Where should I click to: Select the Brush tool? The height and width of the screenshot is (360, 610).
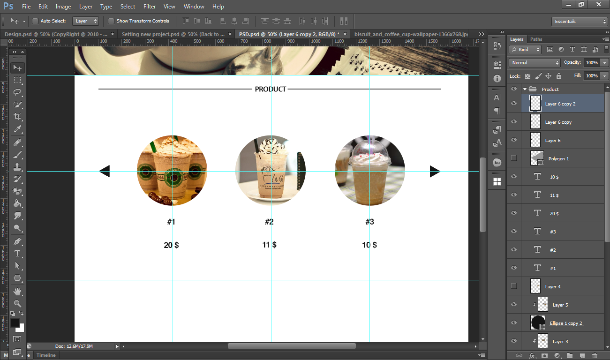(x=17, y=154)
